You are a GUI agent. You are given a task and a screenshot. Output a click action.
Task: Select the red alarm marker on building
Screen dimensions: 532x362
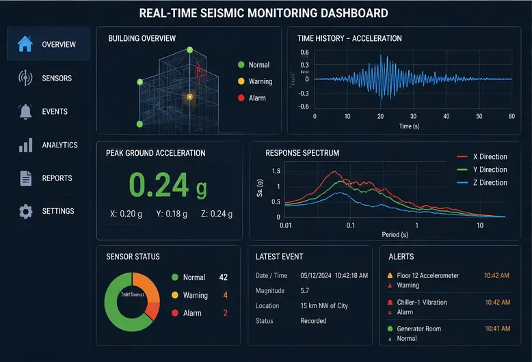pos(199,71)
